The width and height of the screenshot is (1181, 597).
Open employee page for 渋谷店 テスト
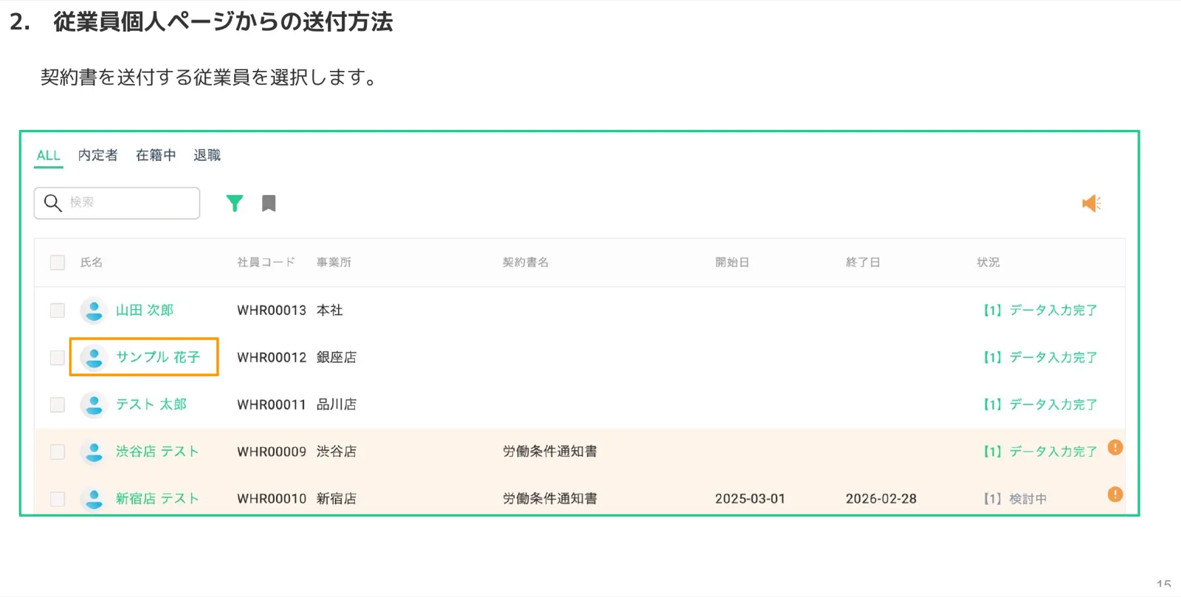157,452
